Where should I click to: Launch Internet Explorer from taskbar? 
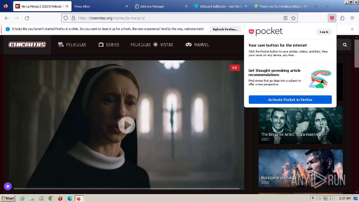pos(22,198)
